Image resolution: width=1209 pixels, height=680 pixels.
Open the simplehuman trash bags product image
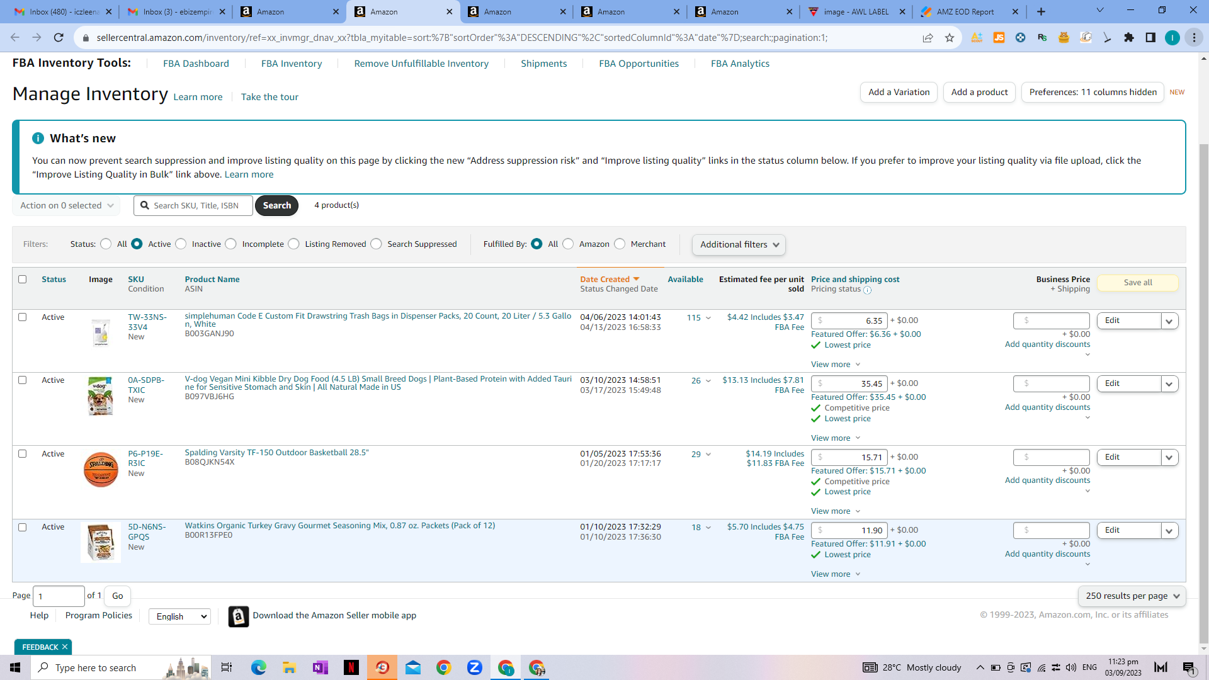(x=101, y=332)
